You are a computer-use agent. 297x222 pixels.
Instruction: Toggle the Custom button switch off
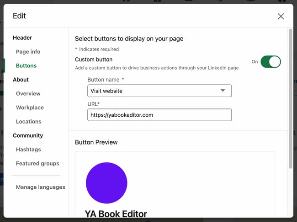tap(270, 62)
